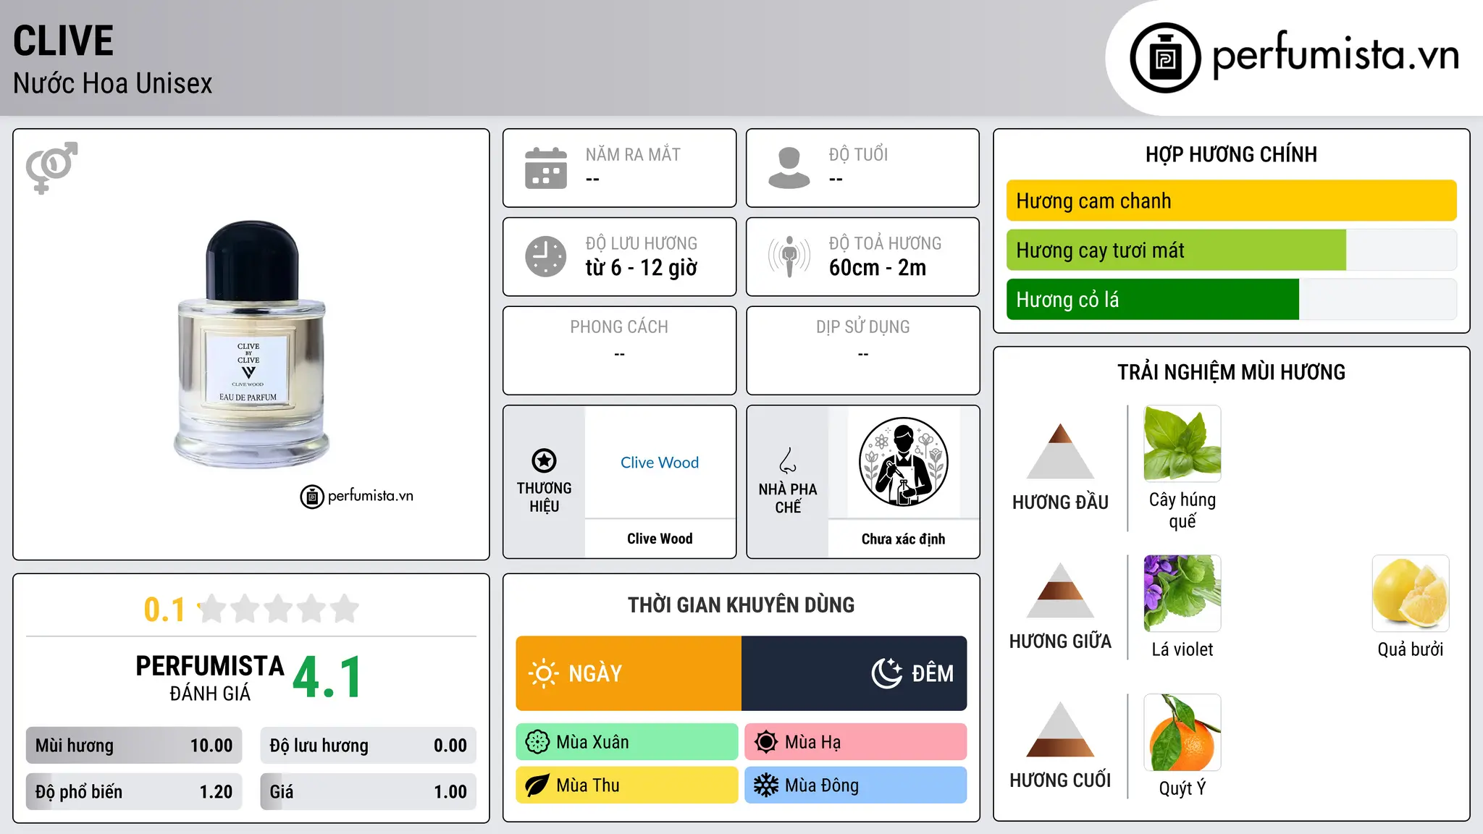Viewport: 1483px width, 834px height.
Task: Select the Mùa Đông season chip
Action: point(856,785)
